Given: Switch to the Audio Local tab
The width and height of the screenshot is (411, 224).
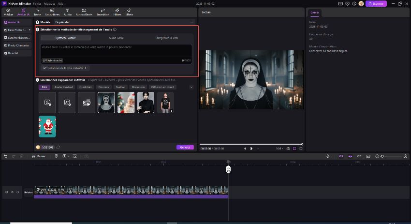Looking at the screenshot, I should point(116,37).
